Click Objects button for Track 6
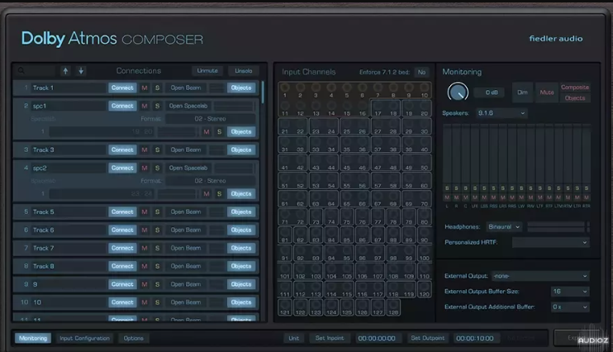 [x=241, y=230]
